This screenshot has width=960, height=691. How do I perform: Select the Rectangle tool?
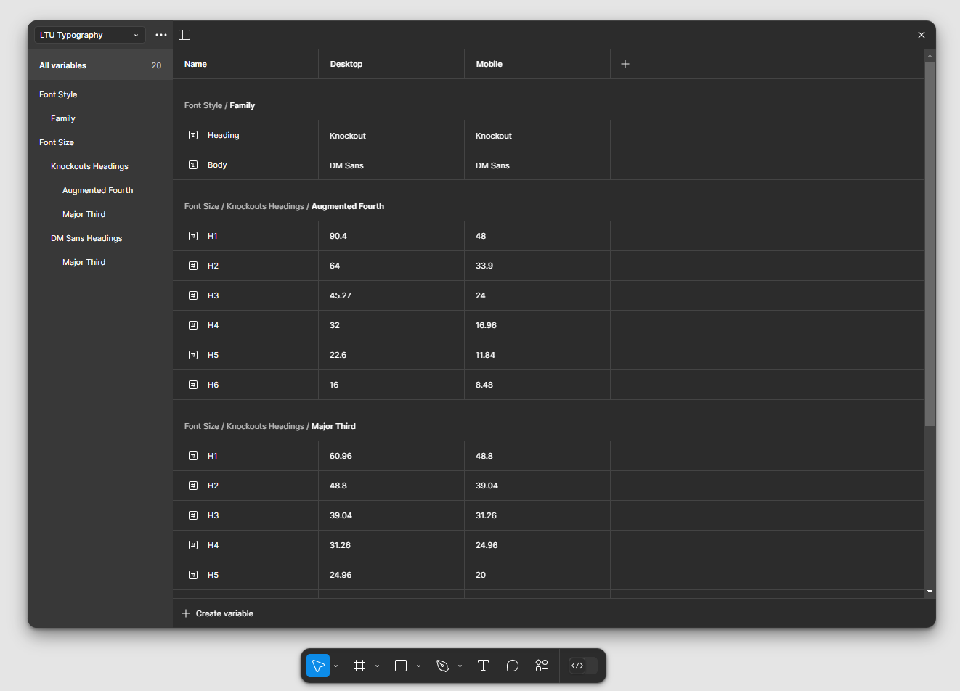(400, 666)
